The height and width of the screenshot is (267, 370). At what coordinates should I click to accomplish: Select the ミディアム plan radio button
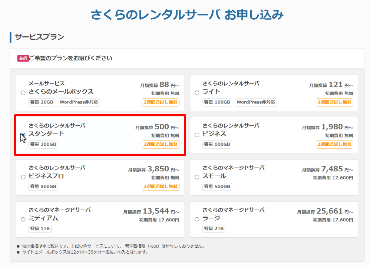[x=23, y=219]
